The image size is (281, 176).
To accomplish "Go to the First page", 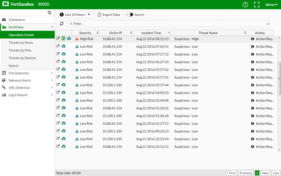I will [x=232, y=173].
